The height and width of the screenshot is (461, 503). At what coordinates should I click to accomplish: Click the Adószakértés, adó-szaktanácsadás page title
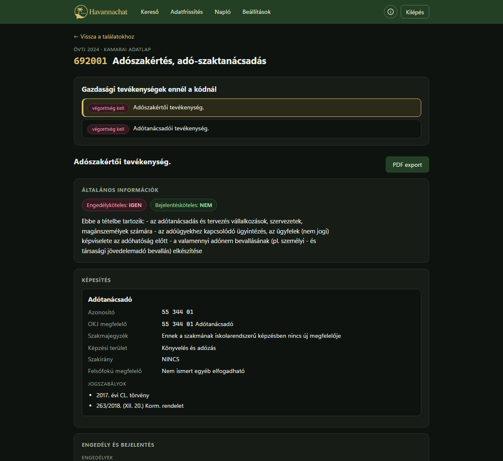[189, 61]
